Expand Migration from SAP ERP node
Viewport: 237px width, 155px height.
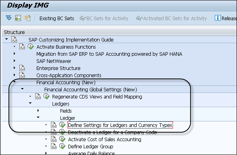tap(14, 53)
